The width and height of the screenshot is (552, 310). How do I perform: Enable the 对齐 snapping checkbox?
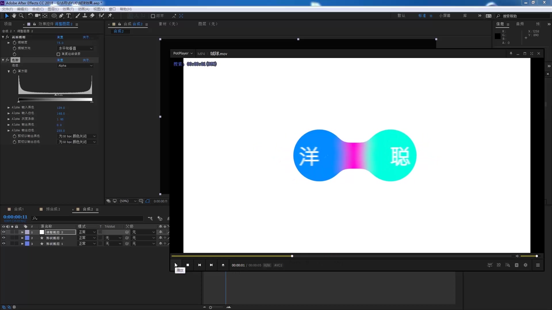click(x=153, y=16)
